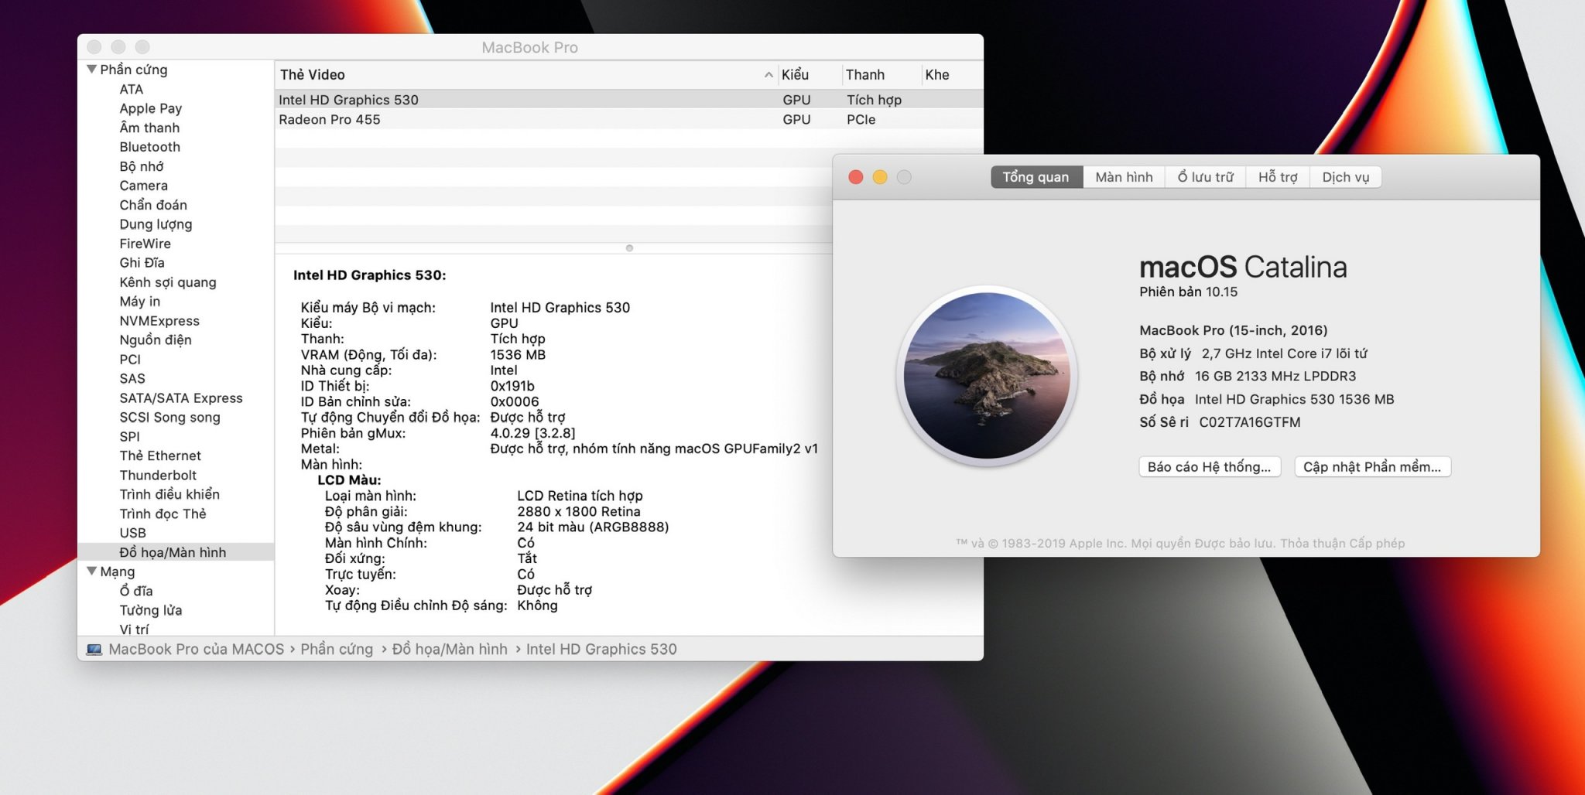
Task: Click the MacBook computer icon in path bar
Action: 94,649
